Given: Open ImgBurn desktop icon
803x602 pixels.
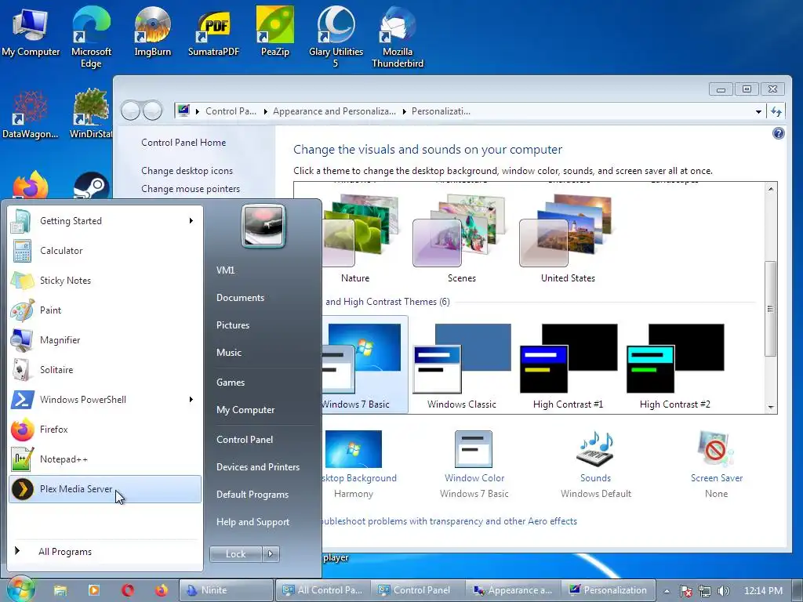Looking at the screenshot, I should (152, 31).
